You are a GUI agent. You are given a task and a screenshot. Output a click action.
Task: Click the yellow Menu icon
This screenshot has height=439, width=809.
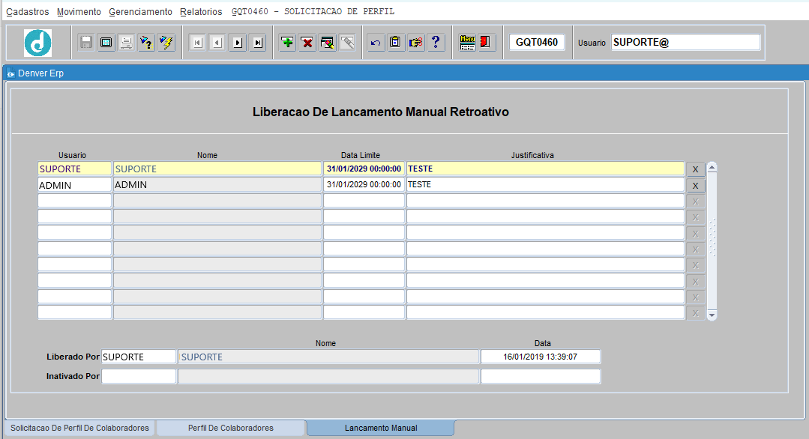click(467, 42)
